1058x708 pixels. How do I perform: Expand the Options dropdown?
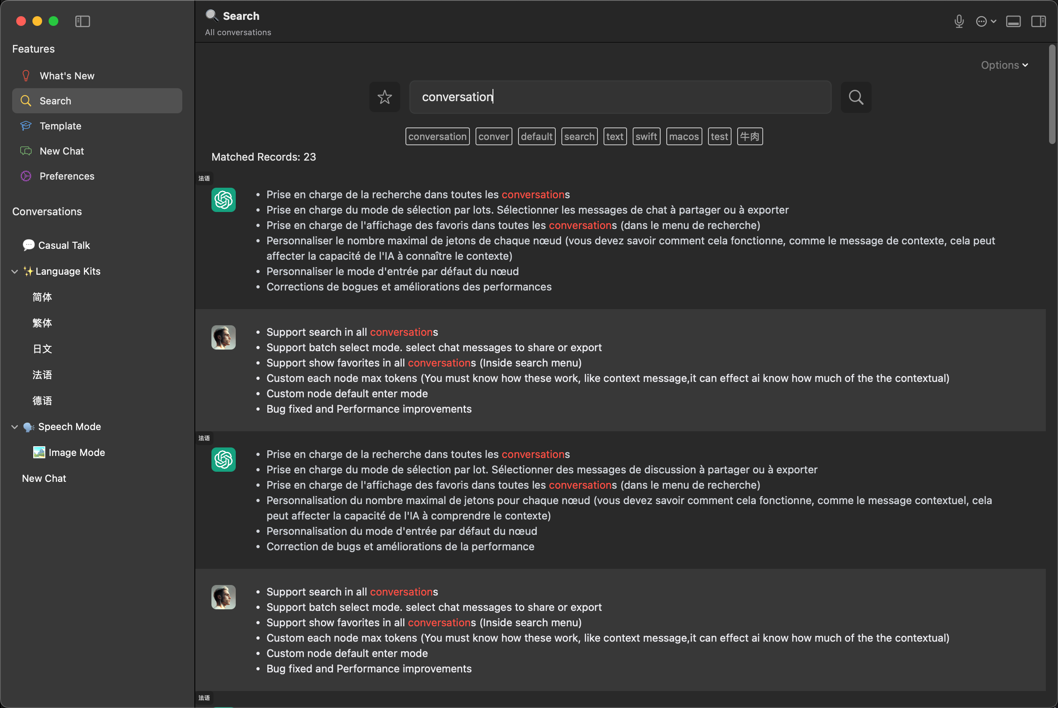pyautogui.click(x=1004, y=65)
